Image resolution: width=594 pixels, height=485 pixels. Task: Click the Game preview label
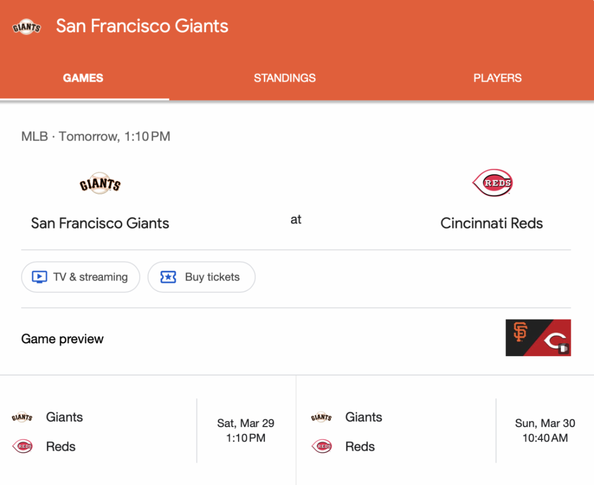pyautogui.click(x=62, y=339)
